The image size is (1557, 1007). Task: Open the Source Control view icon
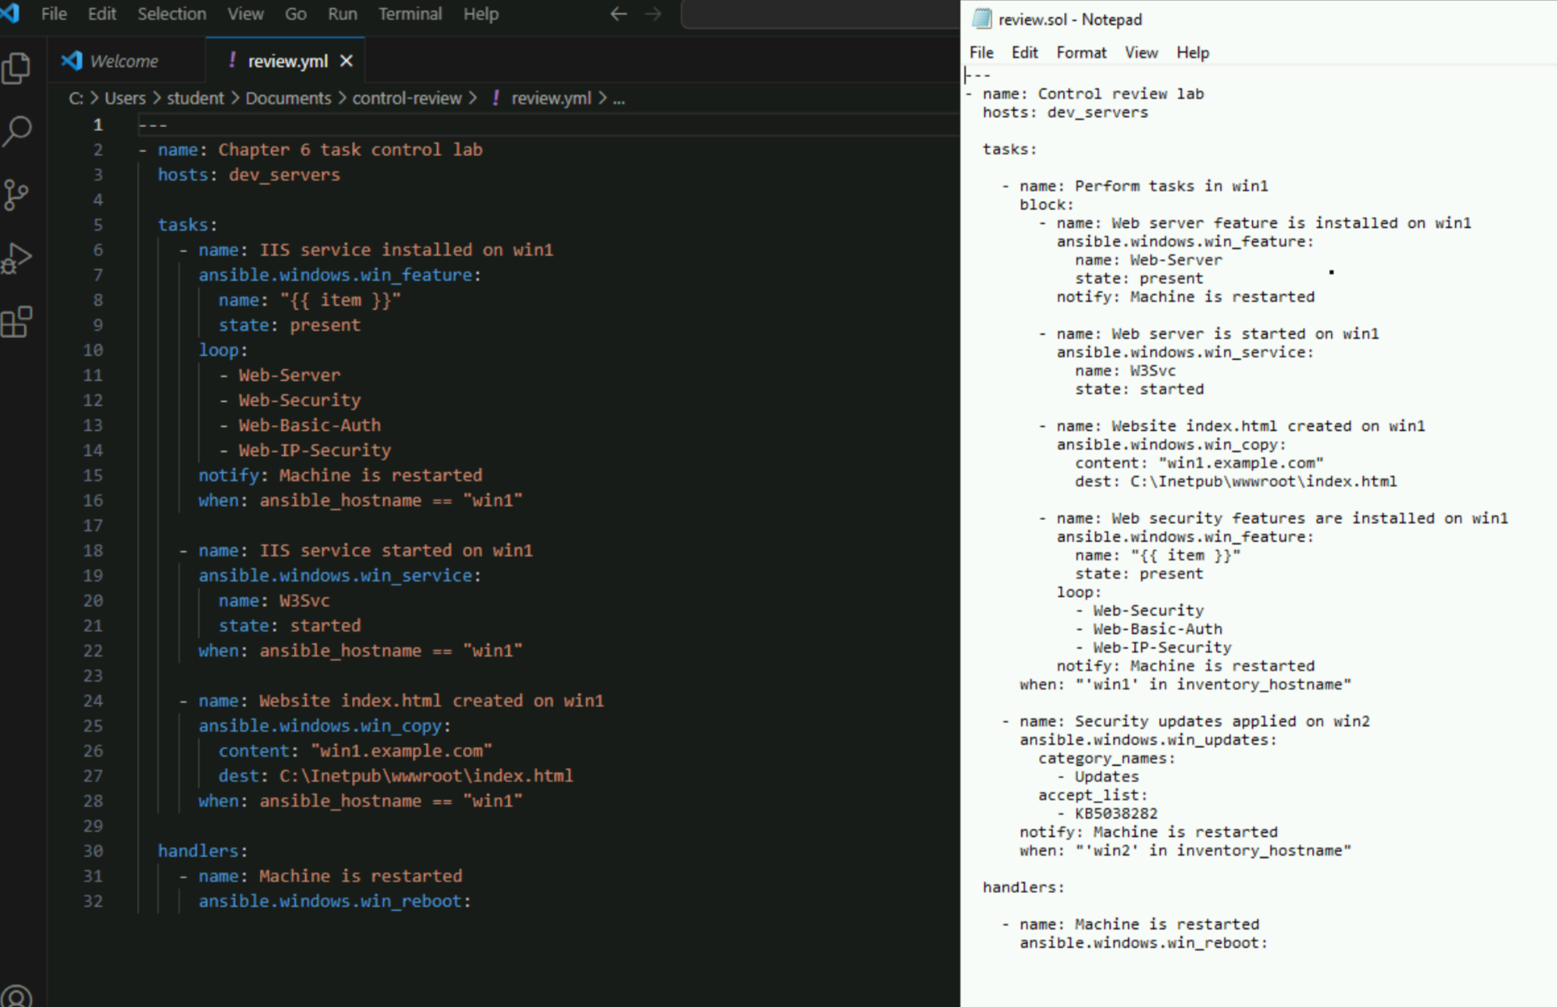pyautogui.click(x=17, y=194)
